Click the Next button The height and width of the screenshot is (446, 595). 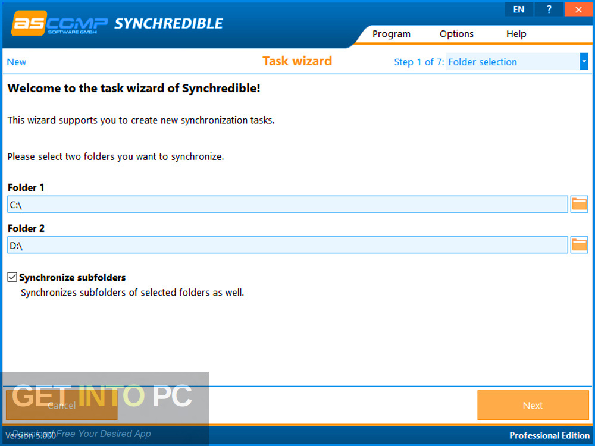coord(533,406)
